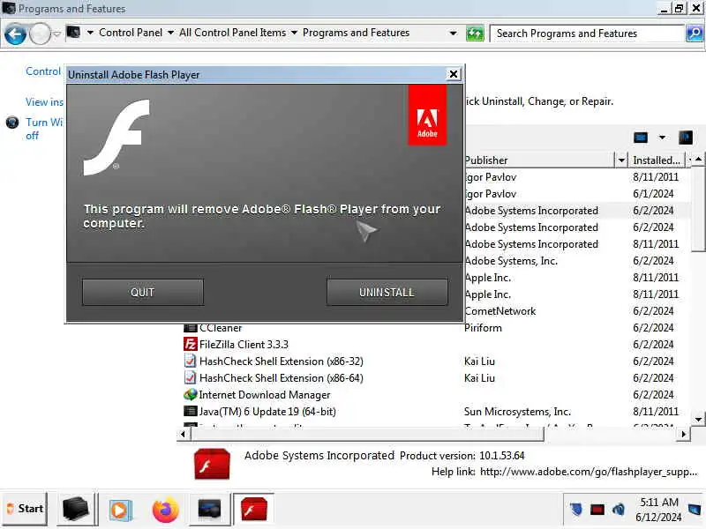Click CometNetwork publisher cell
706x529 pixels.
point(500,311)
